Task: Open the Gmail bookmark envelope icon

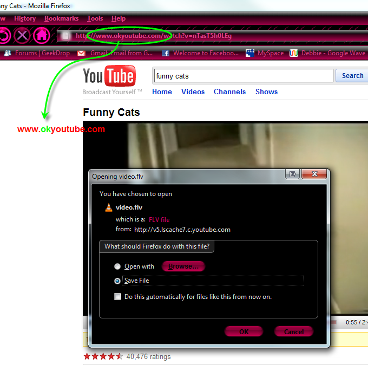Action: (x=81, y=53)
